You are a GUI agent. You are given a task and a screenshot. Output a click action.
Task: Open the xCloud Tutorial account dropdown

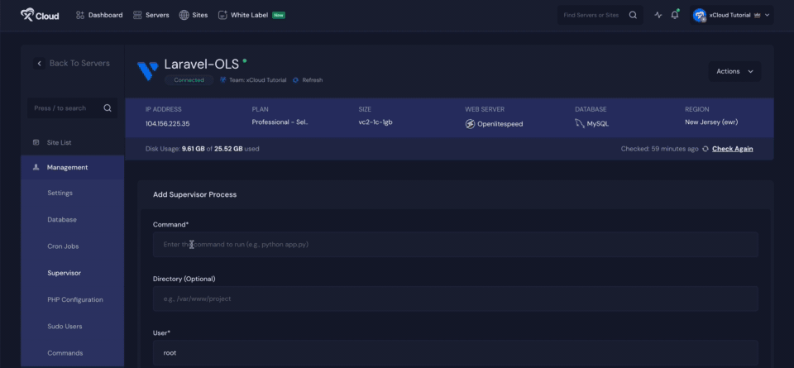(732, 15)
